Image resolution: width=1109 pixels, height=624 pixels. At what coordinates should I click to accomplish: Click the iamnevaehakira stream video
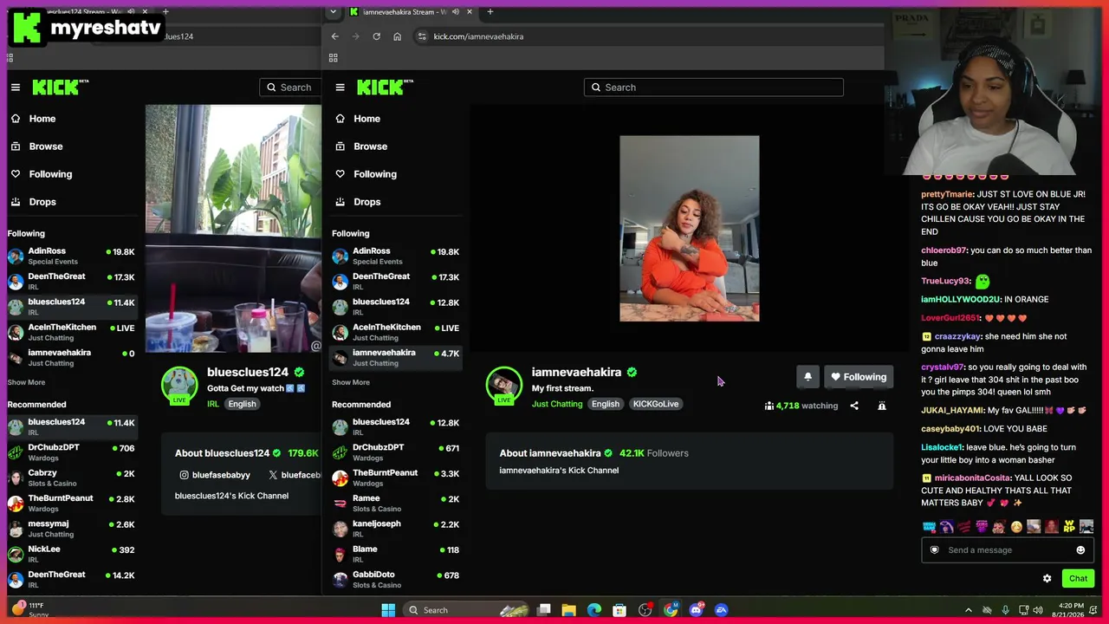[x=690, y=229]
